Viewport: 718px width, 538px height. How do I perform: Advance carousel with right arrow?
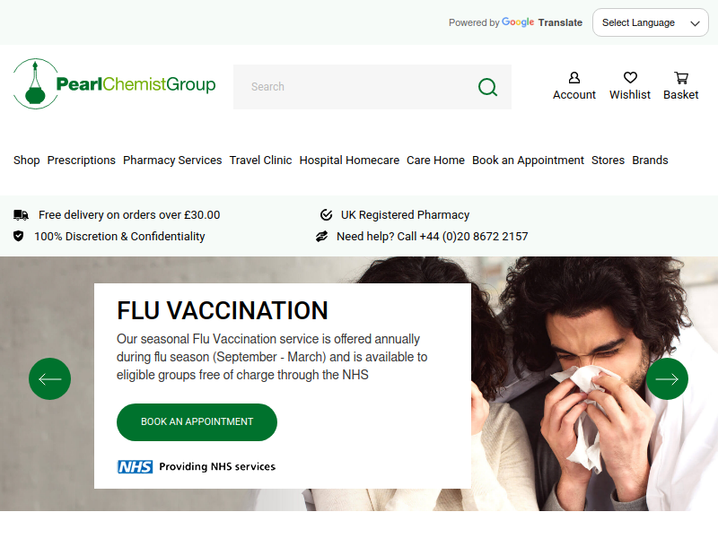coord(667,378)
